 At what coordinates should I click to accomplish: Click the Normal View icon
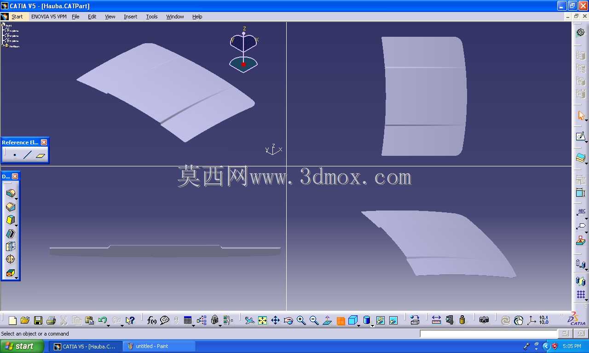pyautogui.click(x=327, y=320)
